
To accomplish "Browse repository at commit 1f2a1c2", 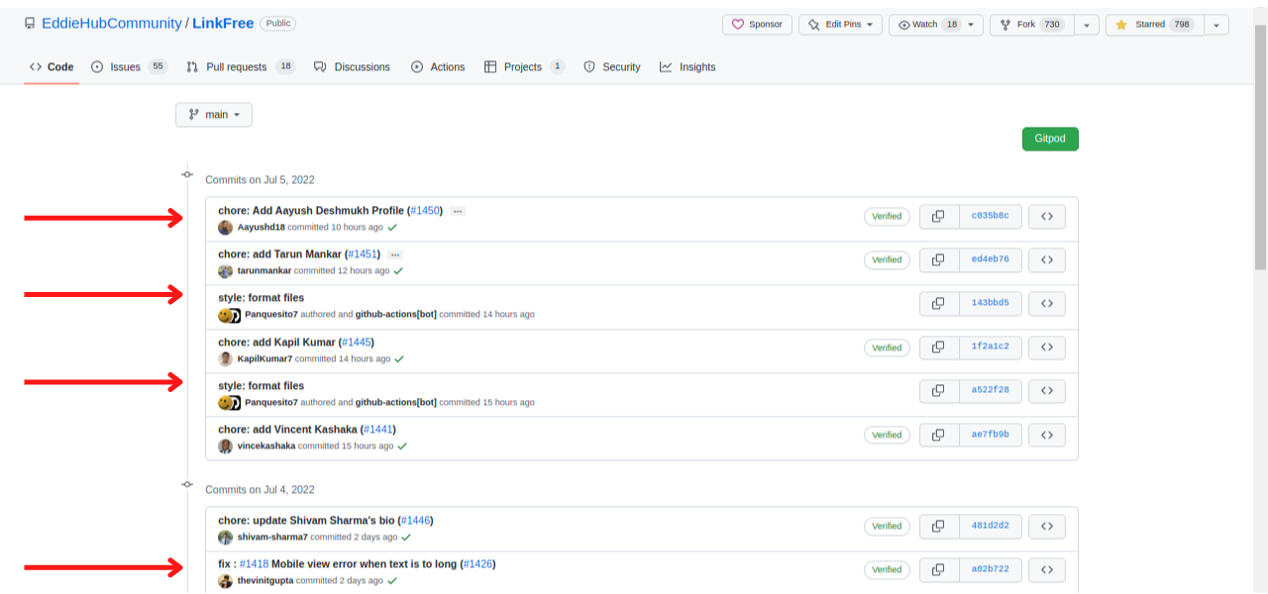I will pyautogui.click(x=1046, y=347).
